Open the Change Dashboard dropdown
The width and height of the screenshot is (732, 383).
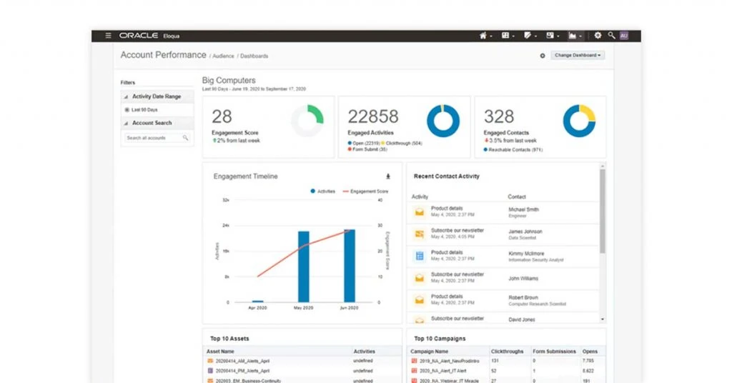click(578, 55)
